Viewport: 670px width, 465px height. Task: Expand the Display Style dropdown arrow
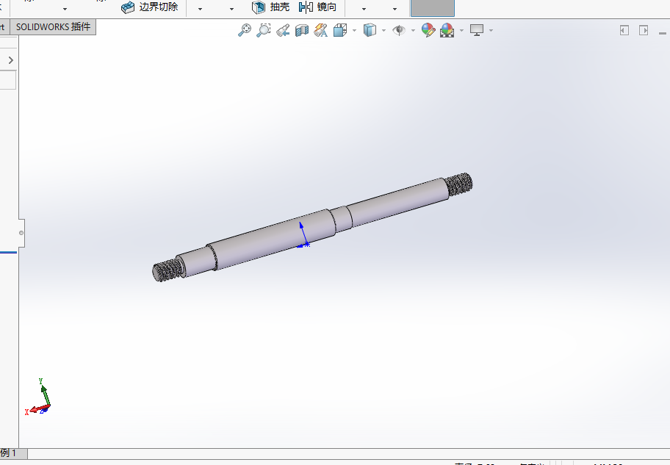point(383,30)
